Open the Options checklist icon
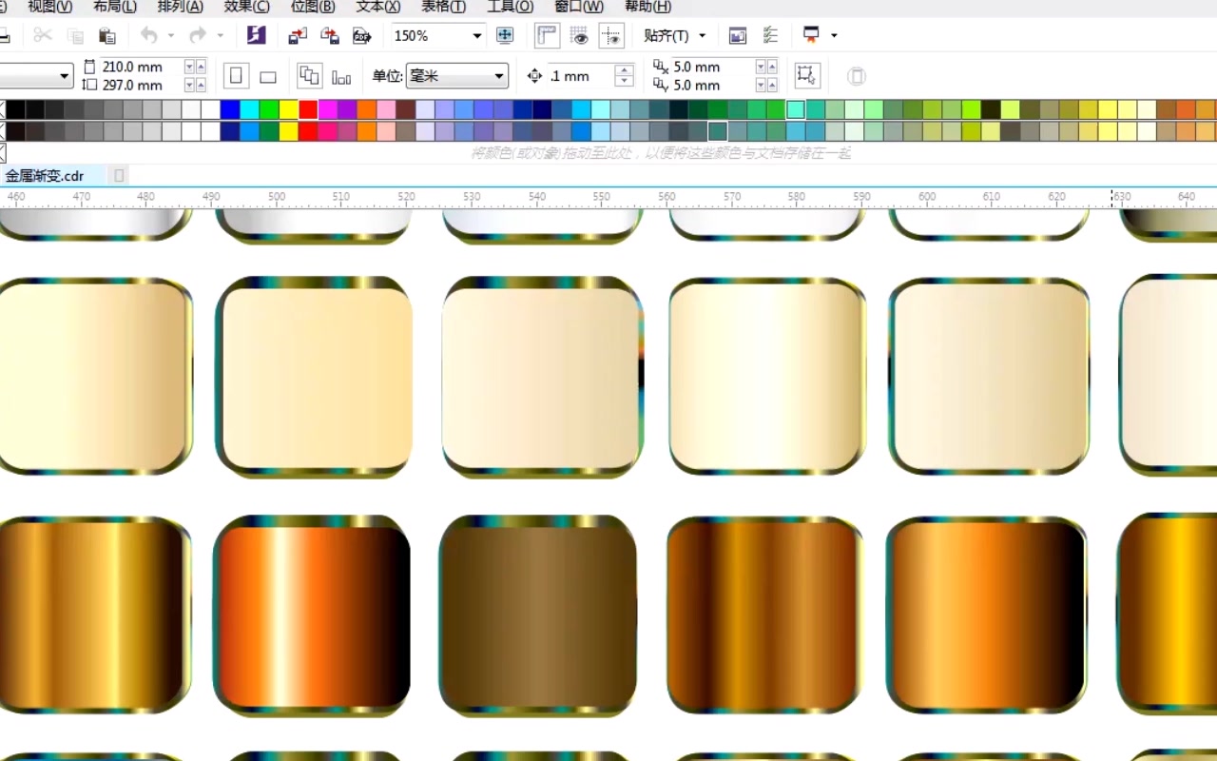This screenshot has height=761, width=1217. coord(771,36)
